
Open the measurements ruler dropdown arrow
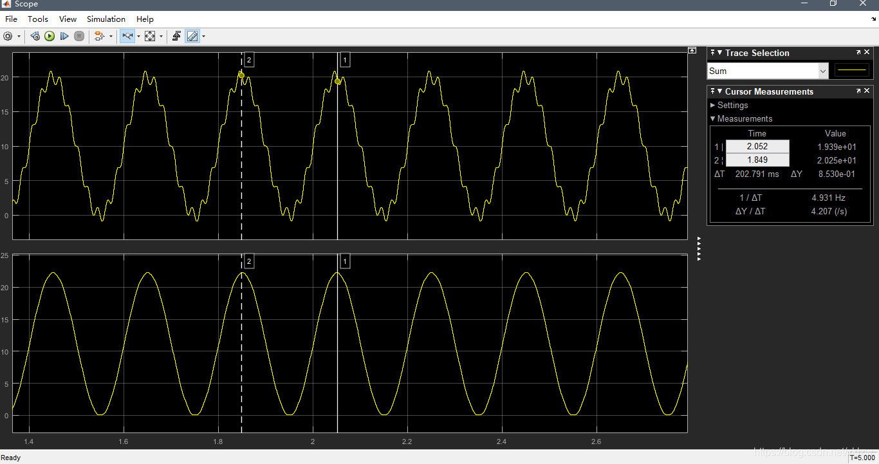click(203, 37)
